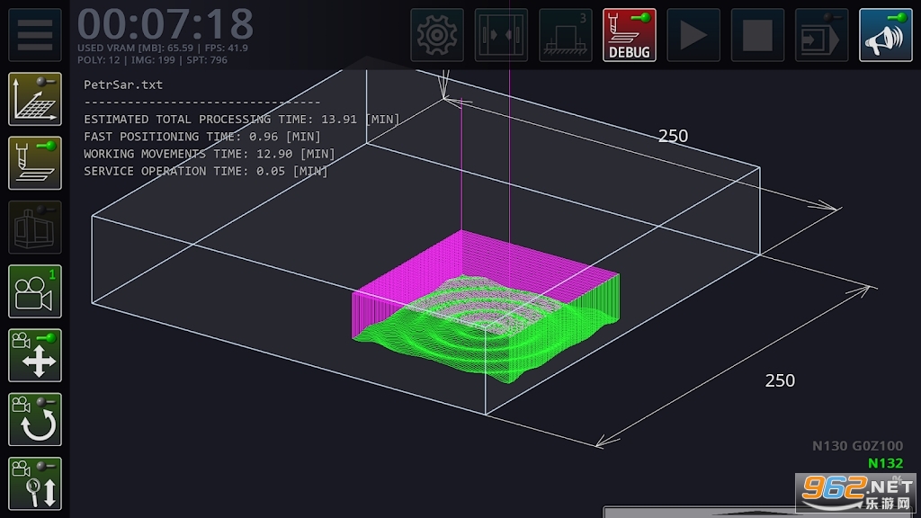Toggle sound with the megaphone button

[885, 35]
